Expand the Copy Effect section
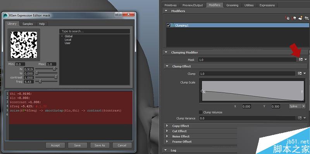This screenshot has width=310, height=154. pos(167,126)
